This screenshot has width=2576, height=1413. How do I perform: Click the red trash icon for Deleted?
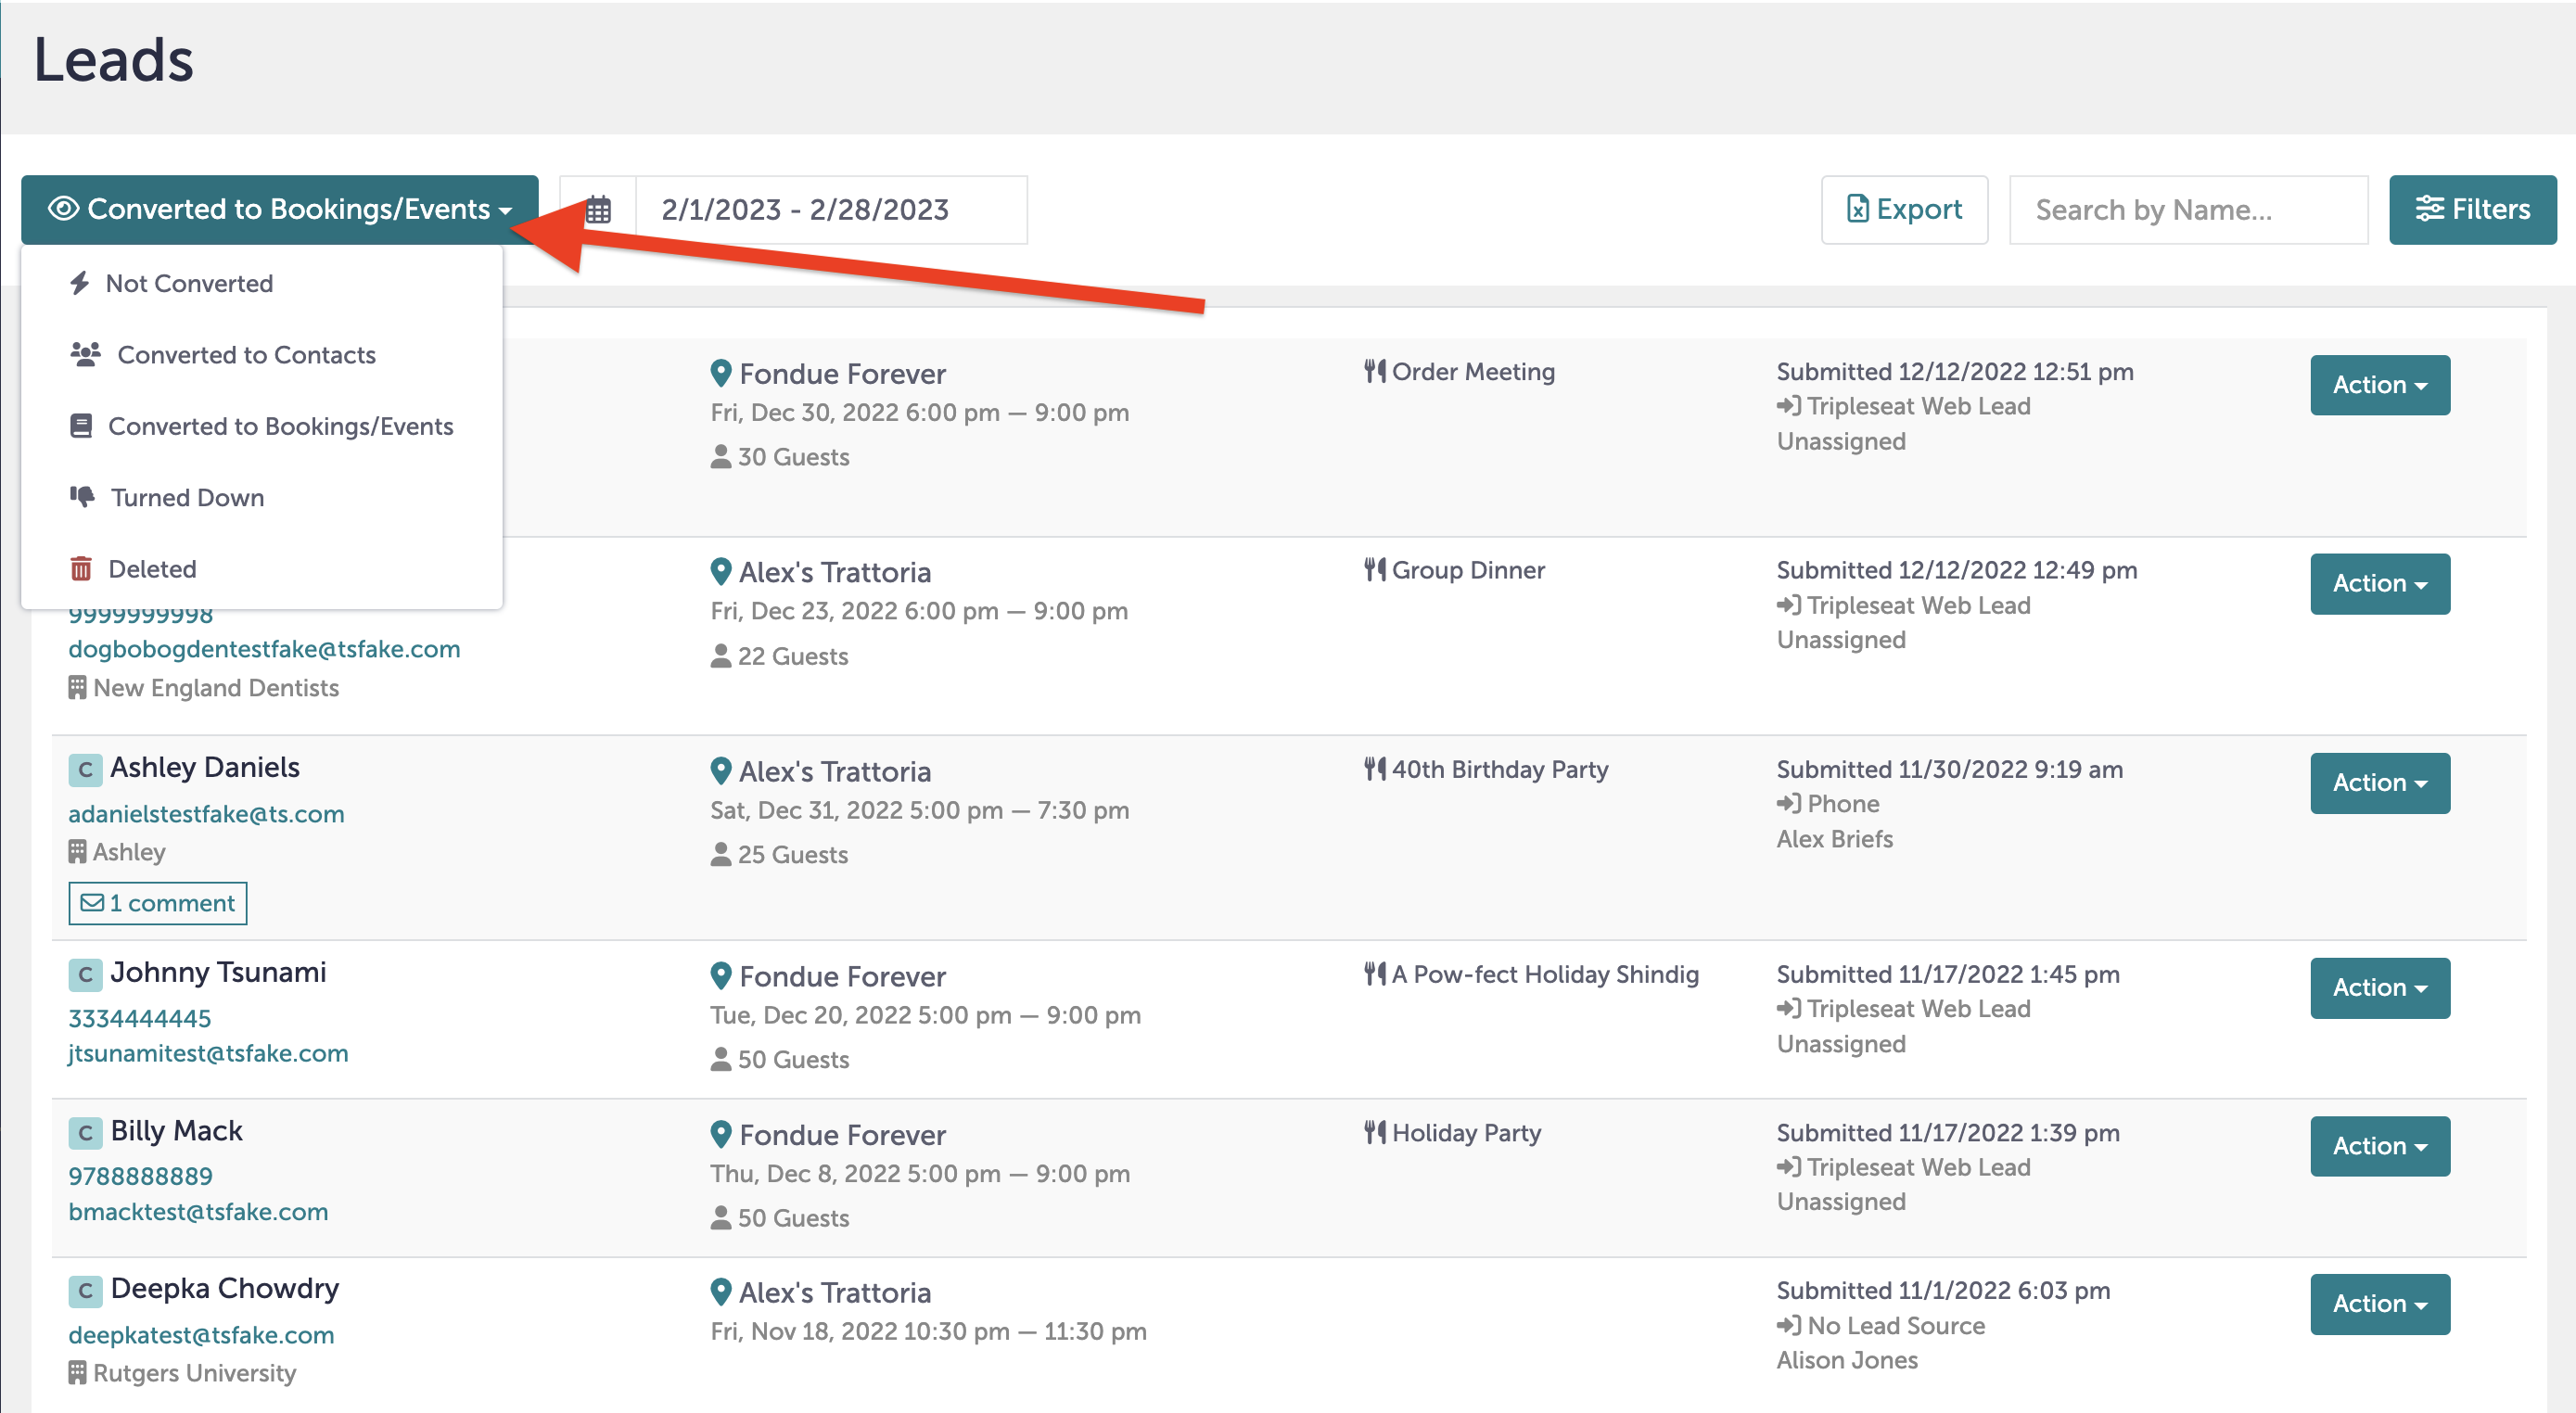81,569
